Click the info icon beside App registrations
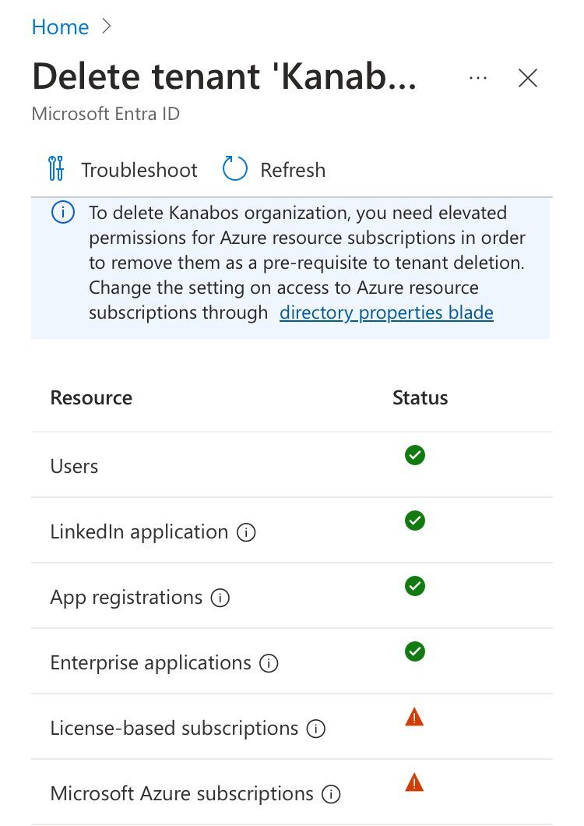 [220, 598]
